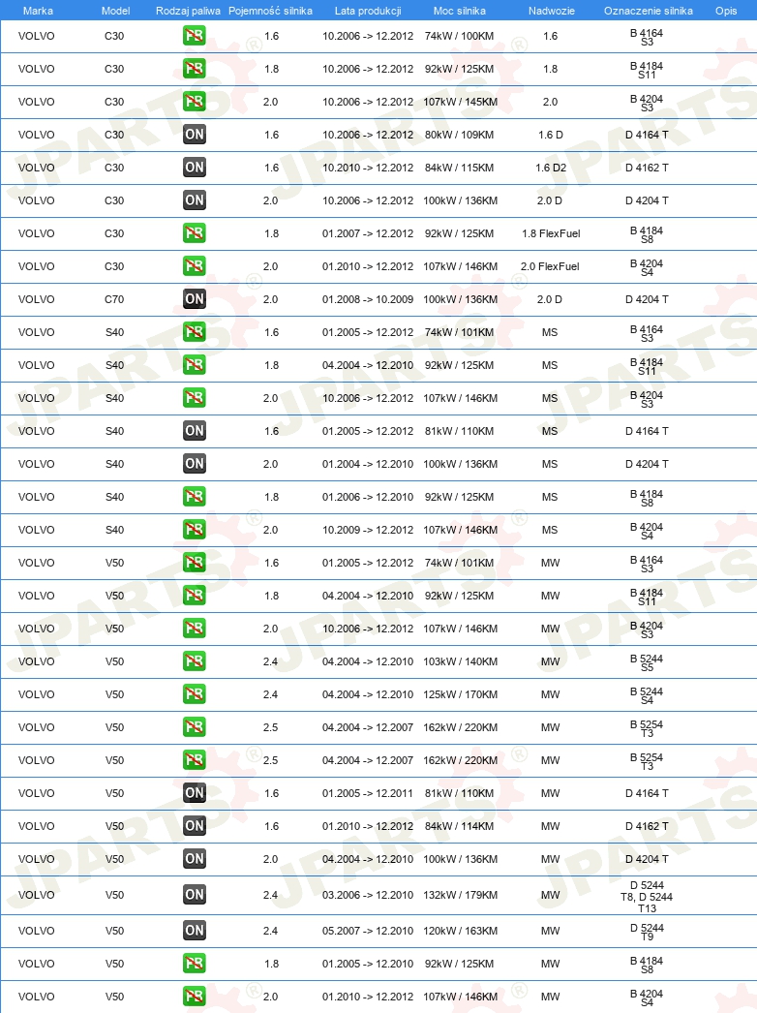Select production dates 01.2004 -> 12.2010
The width and height of the screenshot is (757, 1013).
368,464
